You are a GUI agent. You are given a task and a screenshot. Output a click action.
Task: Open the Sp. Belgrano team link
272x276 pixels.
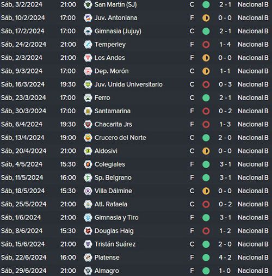point(113,177)
